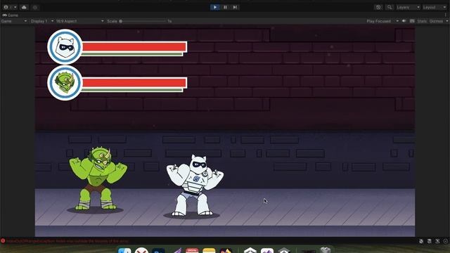Open the 16:9 Aspect dropdown
The height and width of the screenshot is (253, 450).
[x=79, y=21]
